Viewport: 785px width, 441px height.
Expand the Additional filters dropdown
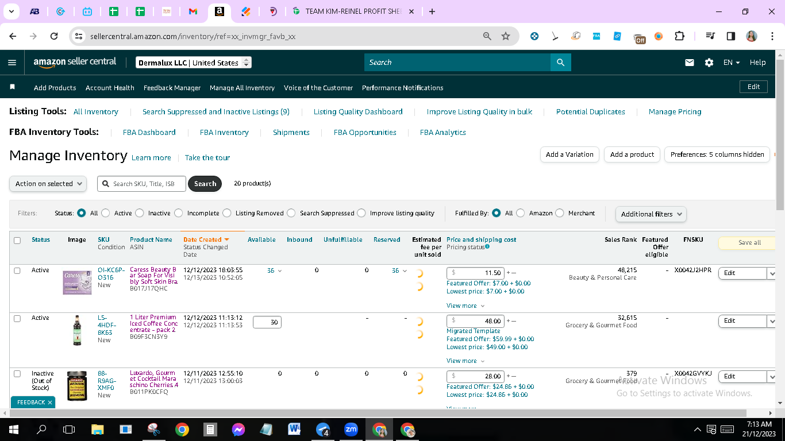pos(651,214)
